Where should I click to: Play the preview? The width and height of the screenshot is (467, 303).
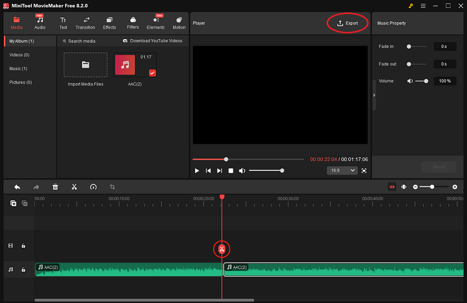[197, 171]
